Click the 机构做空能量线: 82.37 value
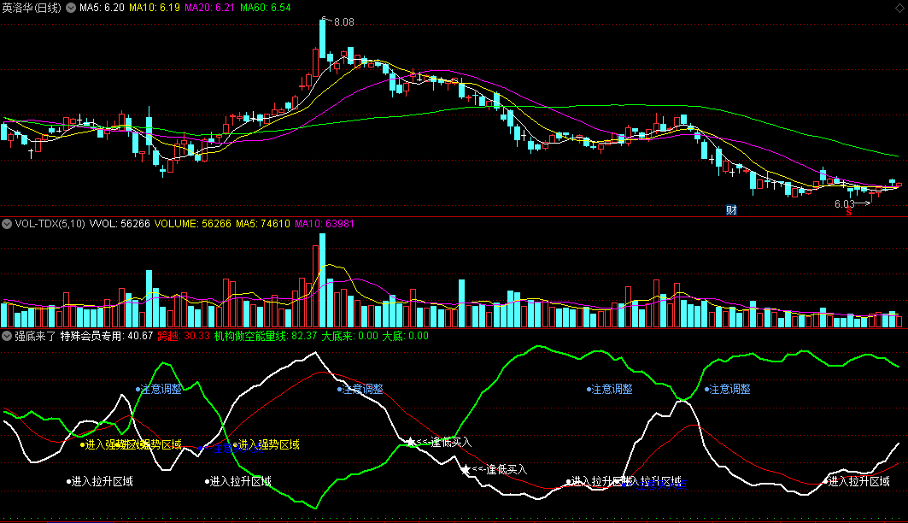 point(266,335)
